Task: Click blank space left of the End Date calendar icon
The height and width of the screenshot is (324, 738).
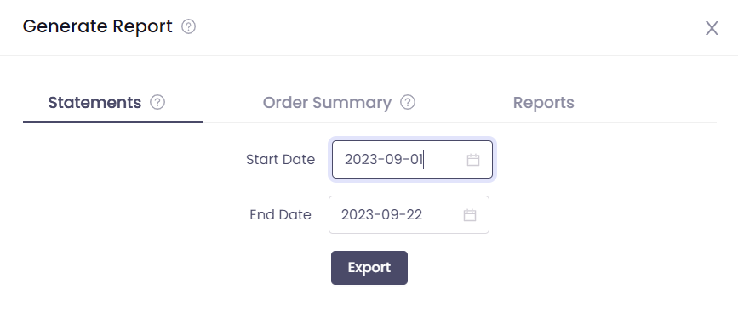Action: pyautogui.click(x=443, y=215)
